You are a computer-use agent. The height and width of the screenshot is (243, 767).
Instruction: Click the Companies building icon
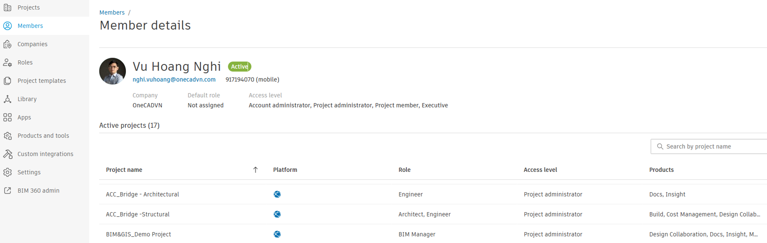pos(7,44)
